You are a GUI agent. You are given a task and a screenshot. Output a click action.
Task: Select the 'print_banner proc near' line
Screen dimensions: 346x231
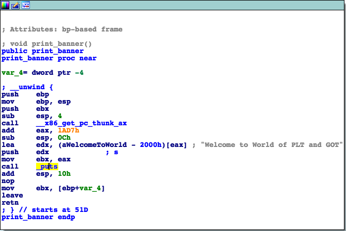coord(49,58)
